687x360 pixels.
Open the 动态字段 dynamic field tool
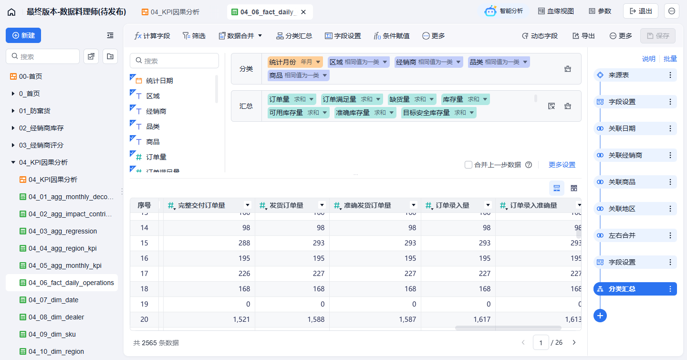click(x=540, y=36)
